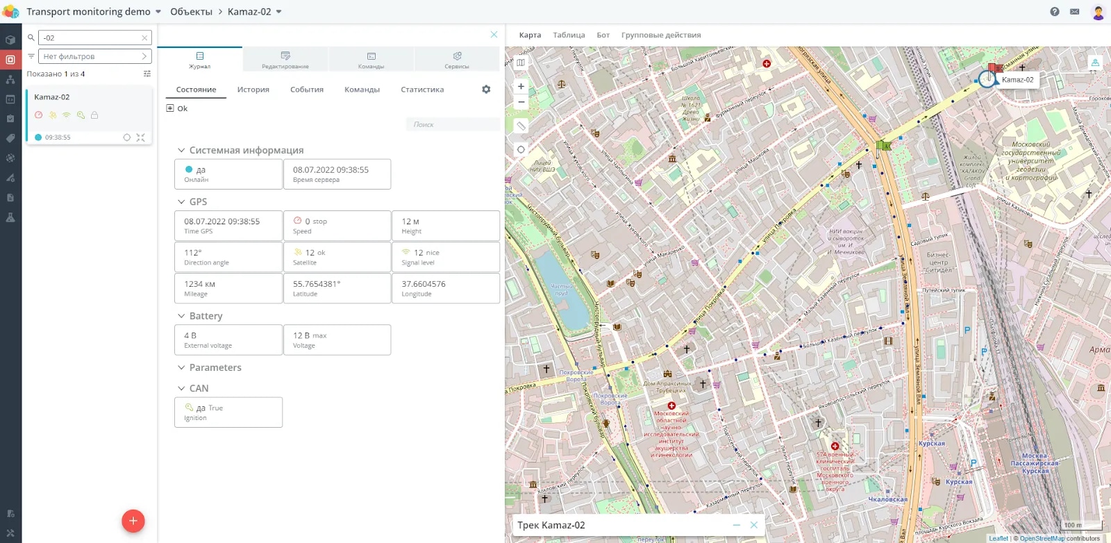1111x543 pixels.
Task: Collapse the Системная информация section
Action: [x=181, y=150]
